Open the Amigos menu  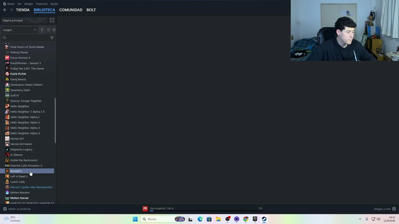click(x=29, y=4)
